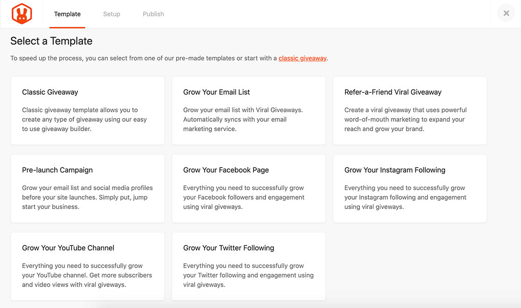
Task: Select the Template tab
Action: [67, 14]
